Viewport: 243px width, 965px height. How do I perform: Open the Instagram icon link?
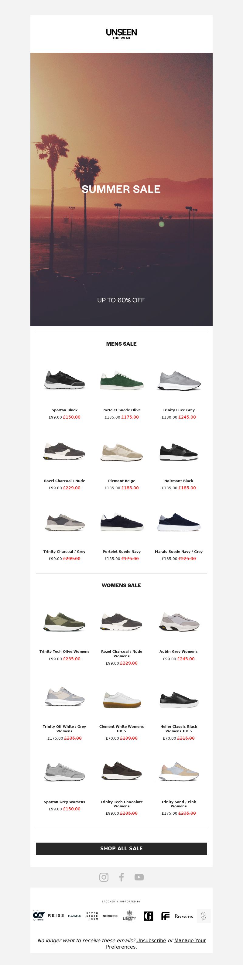[104, 877]
